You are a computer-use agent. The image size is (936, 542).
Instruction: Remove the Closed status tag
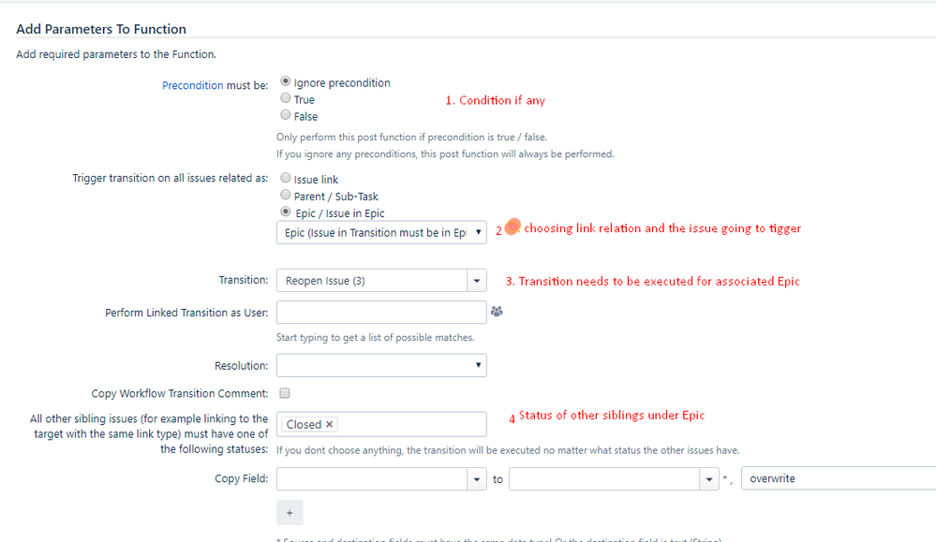[x=329, y=424]
